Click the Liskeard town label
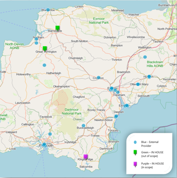 tap(11, 132)
